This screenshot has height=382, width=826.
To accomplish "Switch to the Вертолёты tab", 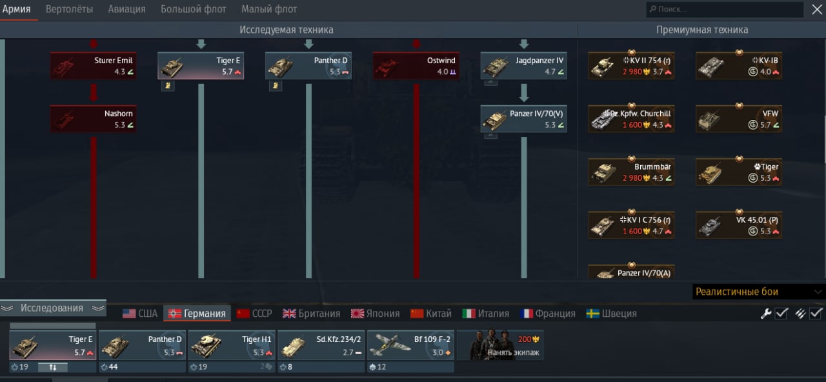I will [69, 9].
